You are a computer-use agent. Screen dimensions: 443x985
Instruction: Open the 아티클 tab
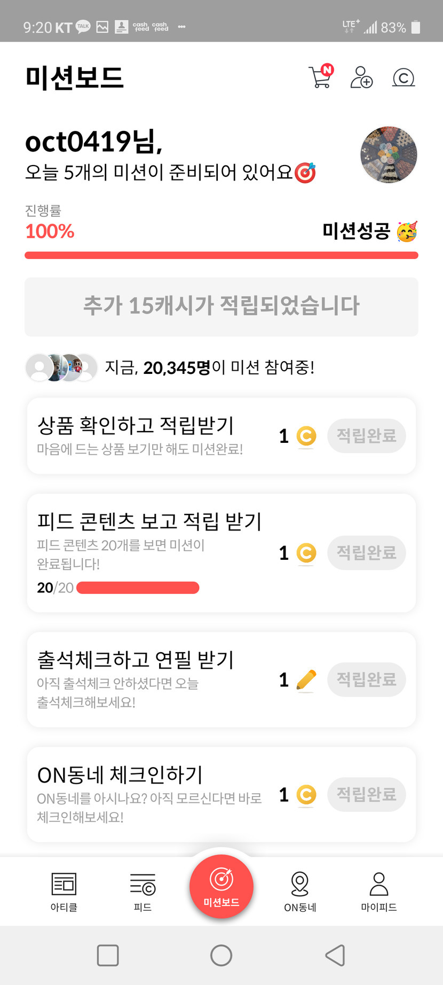click(64, 892)
